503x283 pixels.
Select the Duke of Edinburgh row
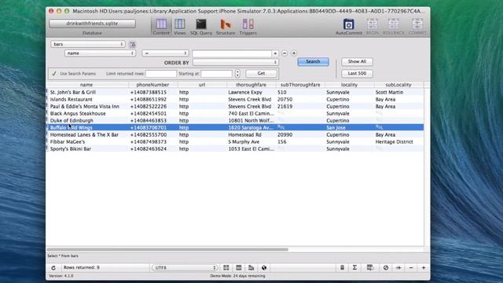[x=235, y=120]
